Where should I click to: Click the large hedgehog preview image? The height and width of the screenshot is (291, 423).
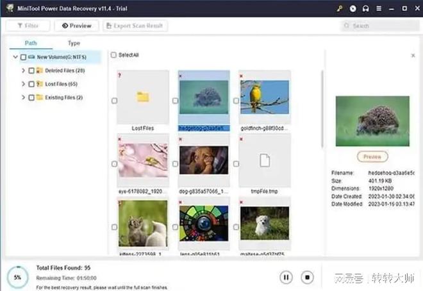pos(372,121)
